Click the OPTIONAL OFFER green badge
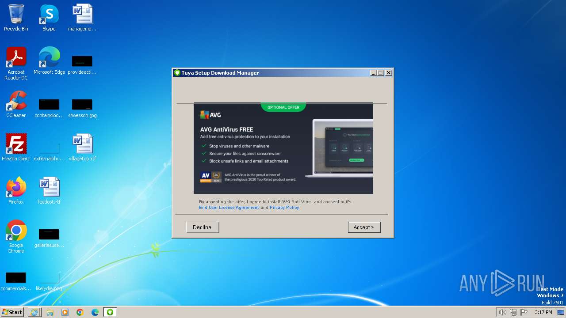The height and width of the screenshot is (318, 566). pyautogui.click(x=283, y=107)
